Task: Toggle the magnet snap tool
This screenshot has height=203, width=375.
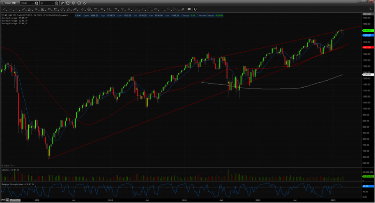Action: point(195,9)
